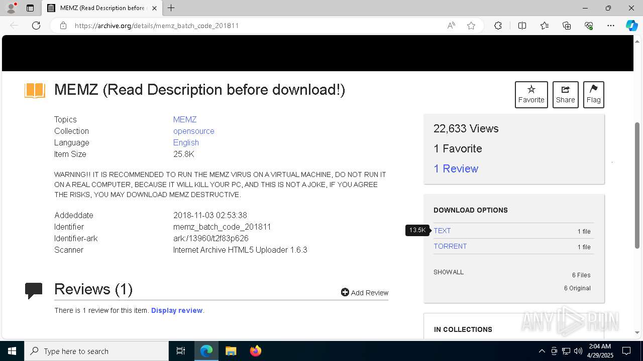Open the 1 Review link
The height and width of the screenshot is (361, 643).
tap(456, 168)
